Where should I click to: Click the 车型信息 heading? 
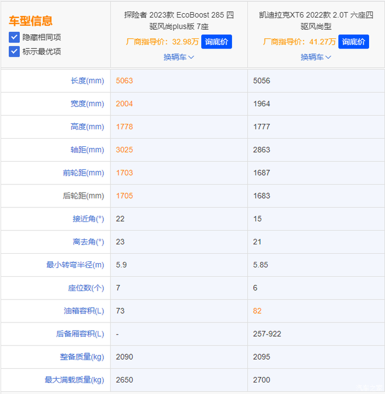point(31,21)
